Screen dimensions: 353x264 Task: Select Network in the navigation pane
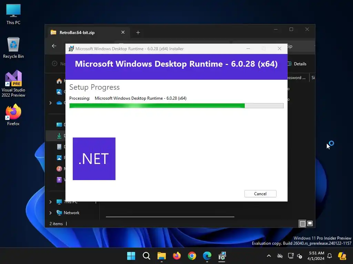[x=71, y=213]
